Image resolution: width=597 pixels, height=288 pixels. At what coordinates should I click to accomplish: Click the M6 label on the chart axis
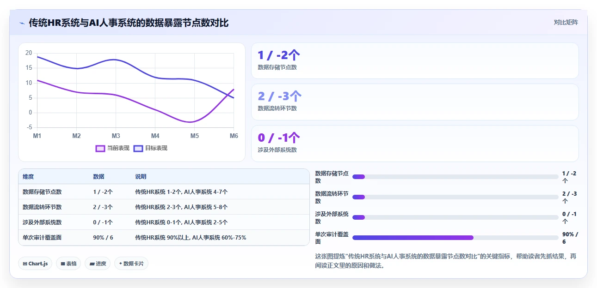(234, 136)
